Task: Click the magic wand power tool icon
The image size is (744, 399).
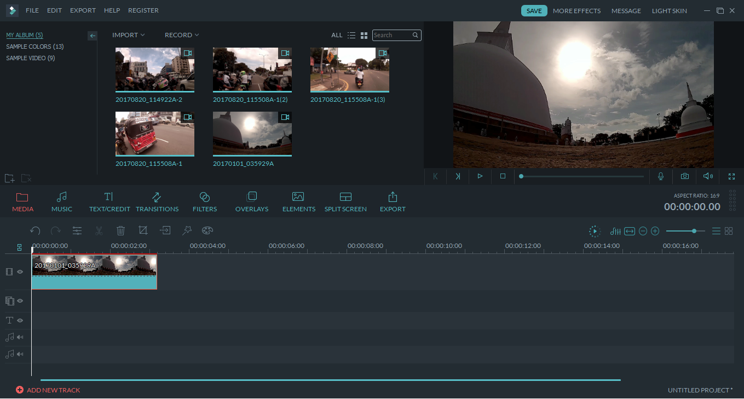Action: 187,230
